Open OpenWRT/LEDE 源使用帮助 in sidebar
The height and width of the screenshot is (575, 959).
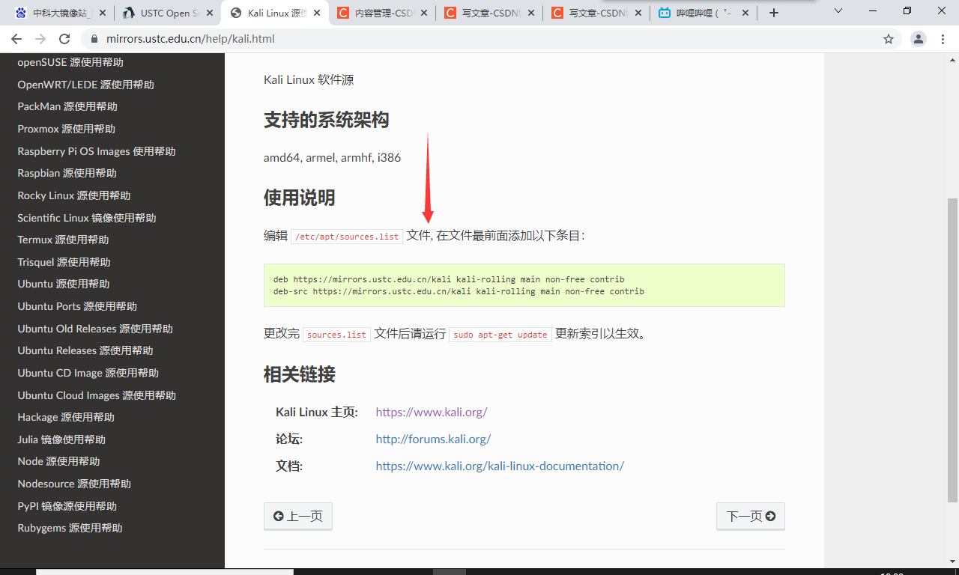(85, 85)
